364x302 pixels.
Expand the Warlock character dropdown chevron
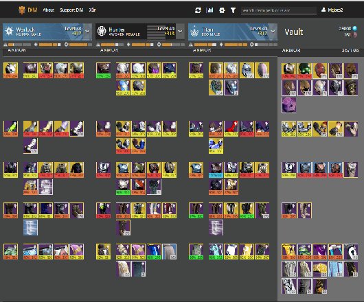click(87, 32)
